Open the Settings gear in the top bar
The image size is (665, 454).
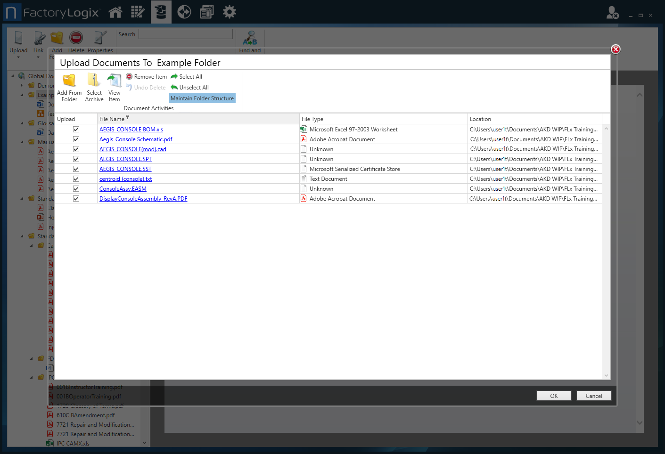230,11
